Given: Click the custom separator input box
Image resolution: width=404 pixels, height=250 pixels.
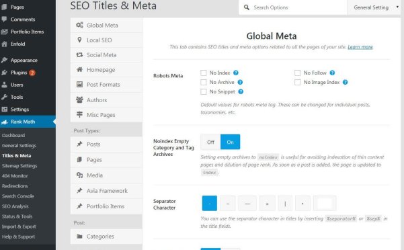Looking at the screenshot, I should pyautogui.click(x=325, y=204).
